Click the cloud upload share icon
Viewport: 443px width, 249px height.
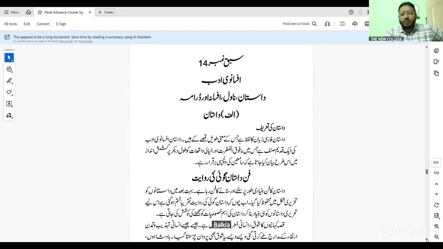pos(355,24)
